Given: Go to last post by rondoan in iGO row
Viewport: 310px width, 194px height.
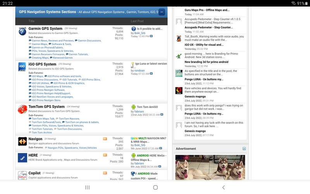Looking at the screenshot, I should pyautogui.click(x=151, y=74).
